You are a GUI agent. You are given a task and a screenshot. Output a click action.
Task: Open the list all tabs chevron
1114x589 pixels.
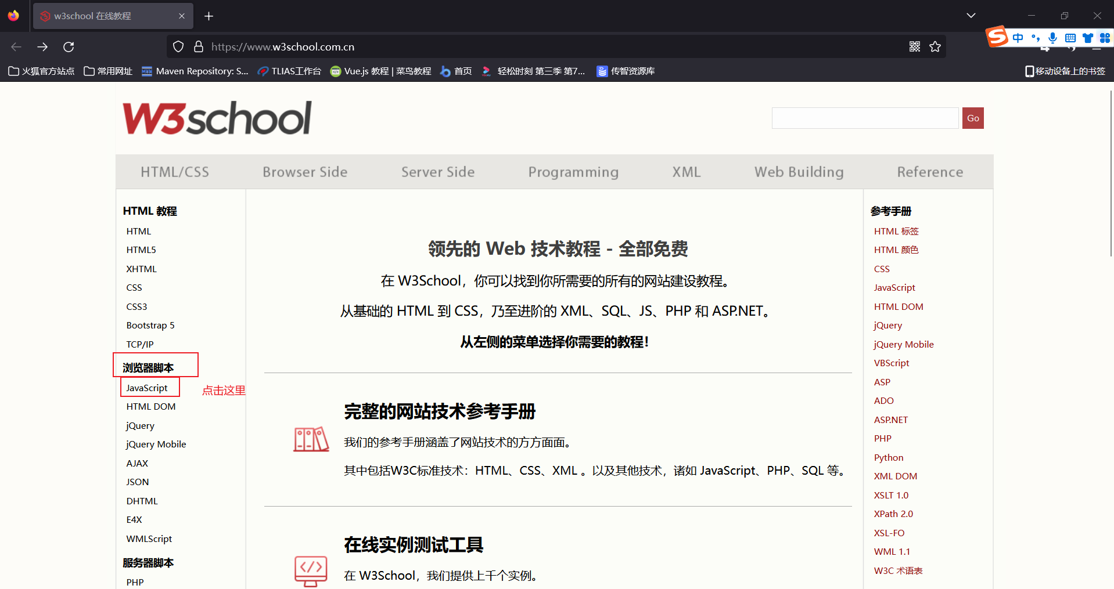click(971, 16)
